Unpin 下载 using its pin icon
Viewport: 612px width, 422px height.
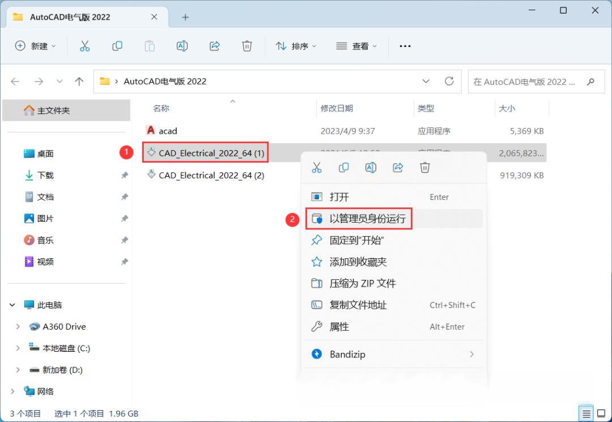pyautogui.click(x=125, y=175)
